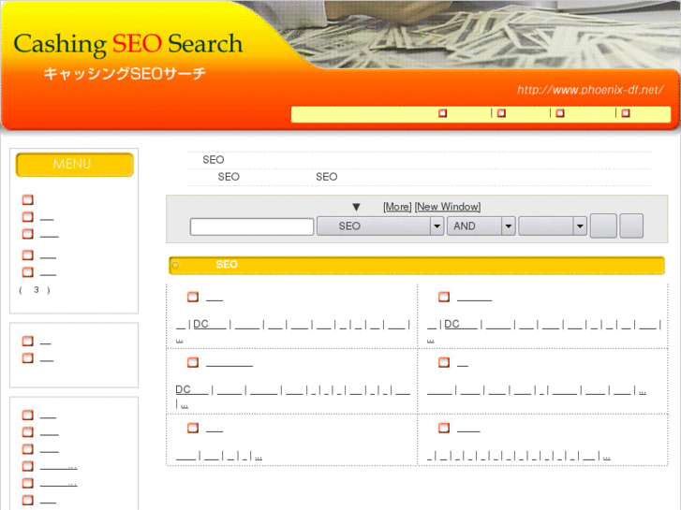Click the last blank button in the search bar
The height and width of the screenshot is (510, 681).
631,226
